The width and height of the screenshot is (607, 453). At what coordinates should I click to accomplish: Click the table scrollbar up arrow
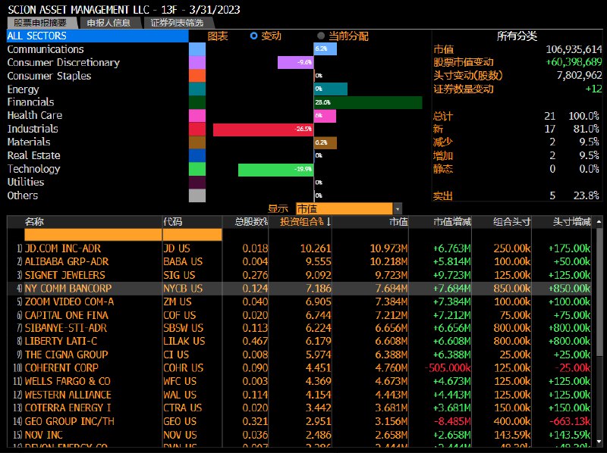(599, 222)
